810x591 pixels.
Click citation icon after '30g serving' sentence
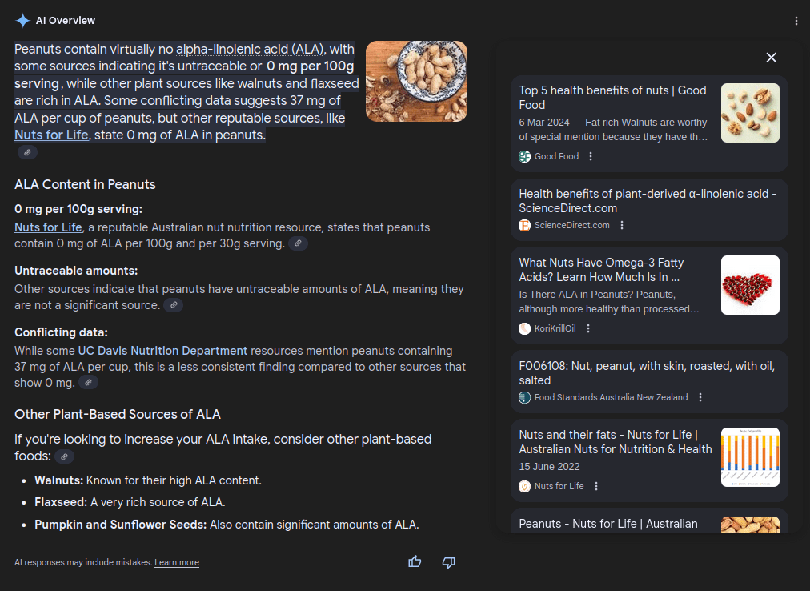pyautogui.click(x=298, y=243)
